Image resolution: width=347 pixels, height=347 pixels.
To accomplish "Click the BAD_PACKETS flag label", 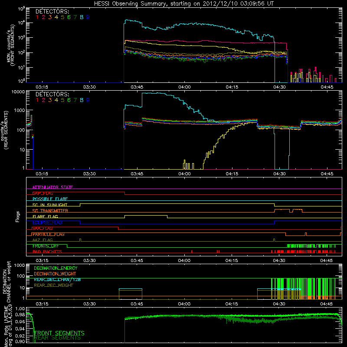I will 47,252.
